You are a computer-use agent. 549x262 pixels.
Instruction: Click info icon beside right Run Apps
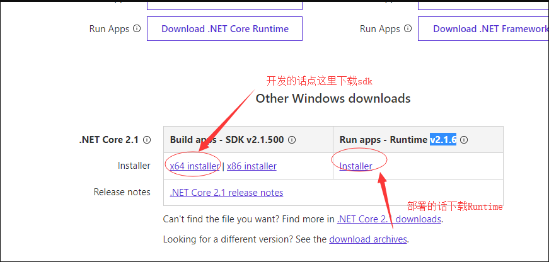[408, 28]
